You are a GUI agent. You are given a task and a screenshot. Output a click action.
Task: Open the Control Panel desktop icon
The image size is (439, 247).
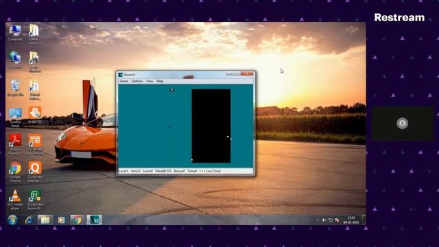(15, 117)
